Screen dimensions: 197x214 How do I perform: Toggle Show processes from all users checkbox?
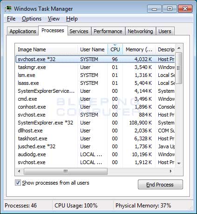pyautogui.click(x=18, y=183)
